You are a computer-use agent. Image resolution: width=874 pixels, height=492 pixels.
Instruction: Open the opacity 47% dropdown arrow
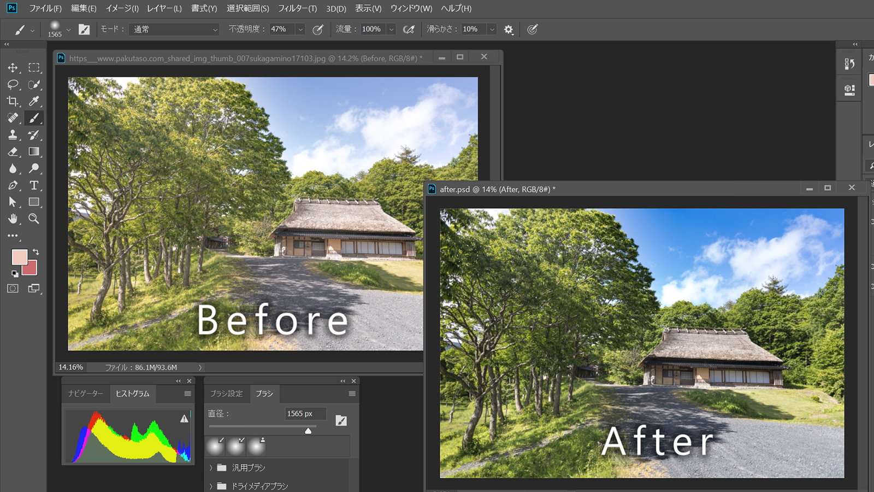(x=300, y=30)
